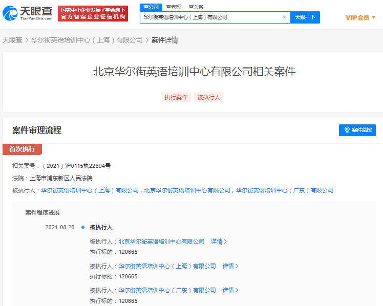Open 详情 for the Shanghai company entry
The height and width of the screenshot is (306, 383).
pos(230,266)
